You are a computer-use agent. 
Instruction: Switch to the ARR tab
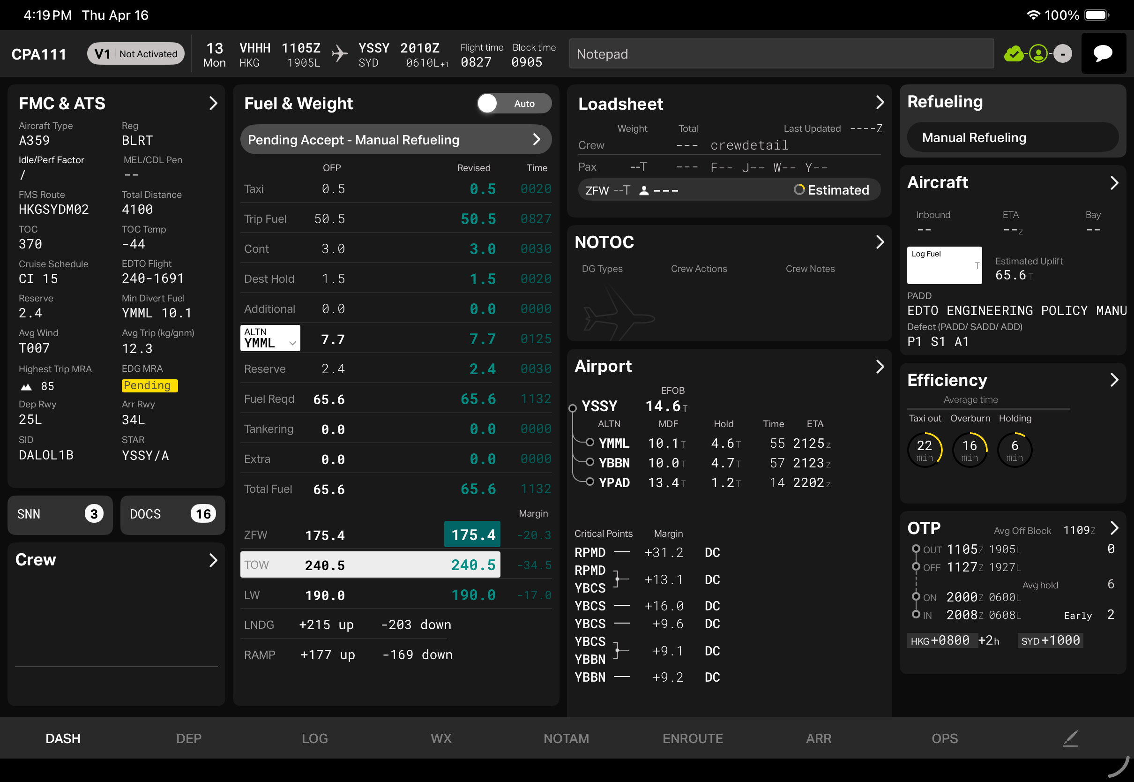pos(819,738)
